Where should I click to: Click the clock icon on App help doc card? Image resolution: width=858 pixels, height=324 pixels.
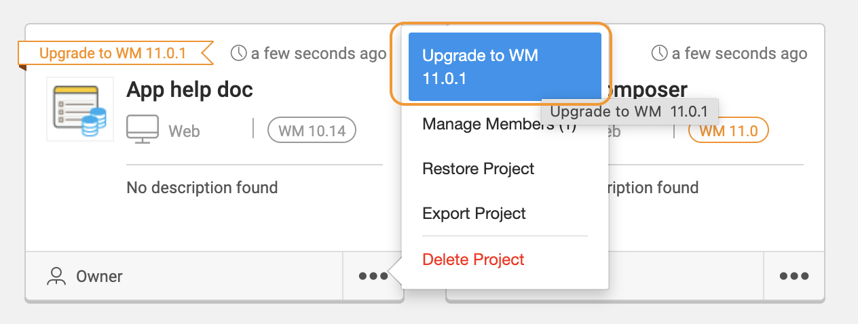(x=239, y=53)
